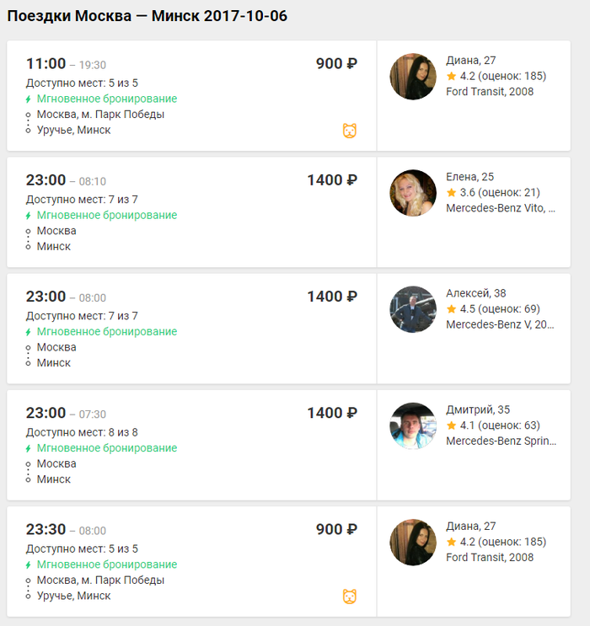The width and height of the screenshot is (590, 626).
Task: Click the lightning bolt icon on the 11:00 trip
Action: point(29,99)
